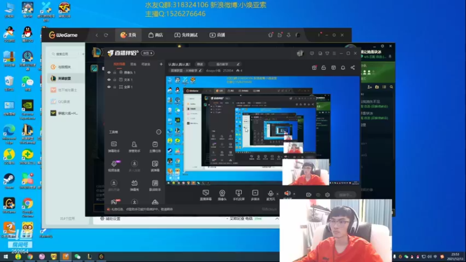The image size is (466, 262).
Task: Select 英雄联盟 in WeGame sidebar
Action: click(x=66, y=79)
